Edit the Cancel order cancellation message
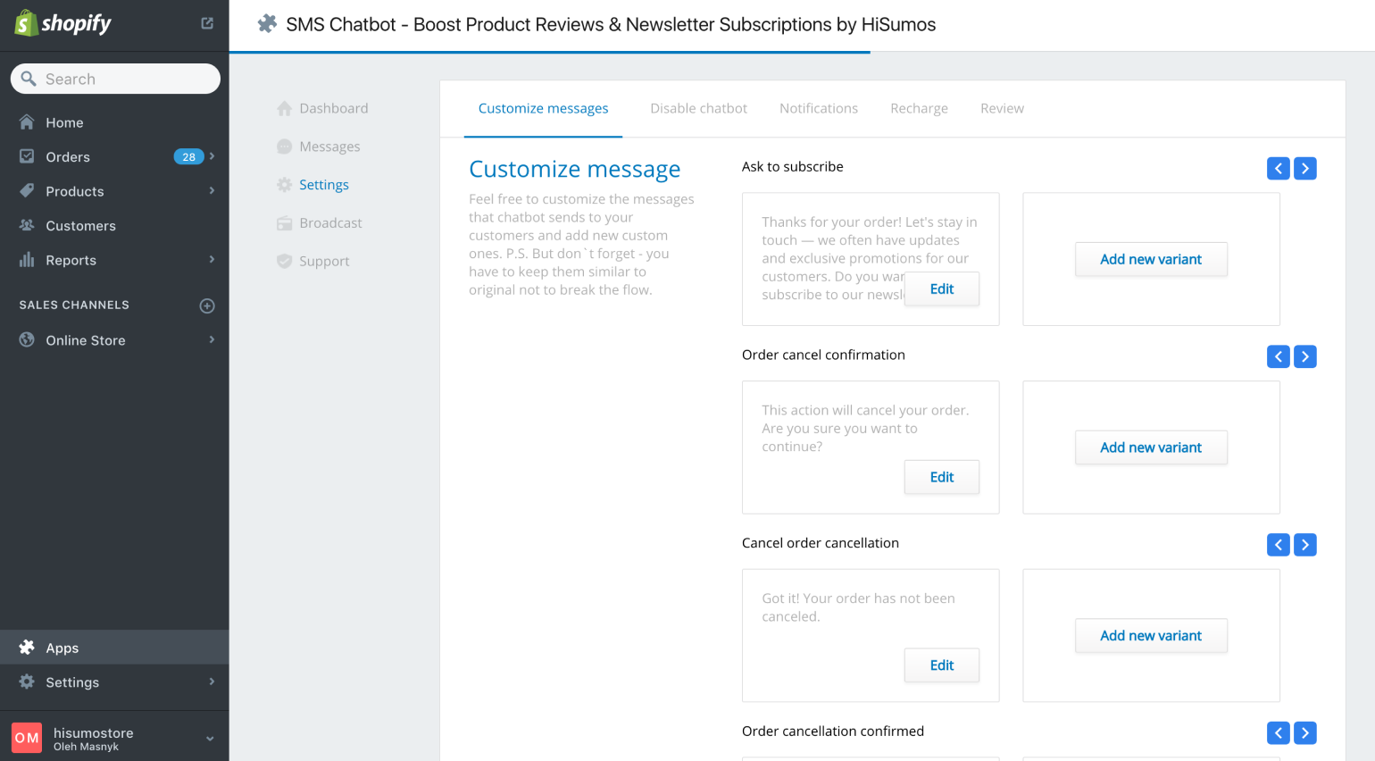 942,665
